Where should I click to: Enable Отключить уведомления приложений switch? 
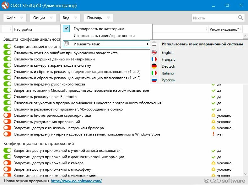(8, 121)
